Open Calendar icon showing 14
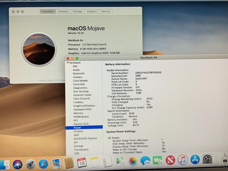228x171 pixels. point(82,162)
